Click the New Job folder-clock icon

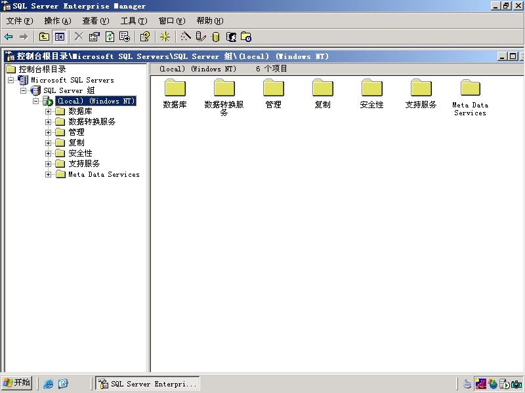click(x=246, y=37)
